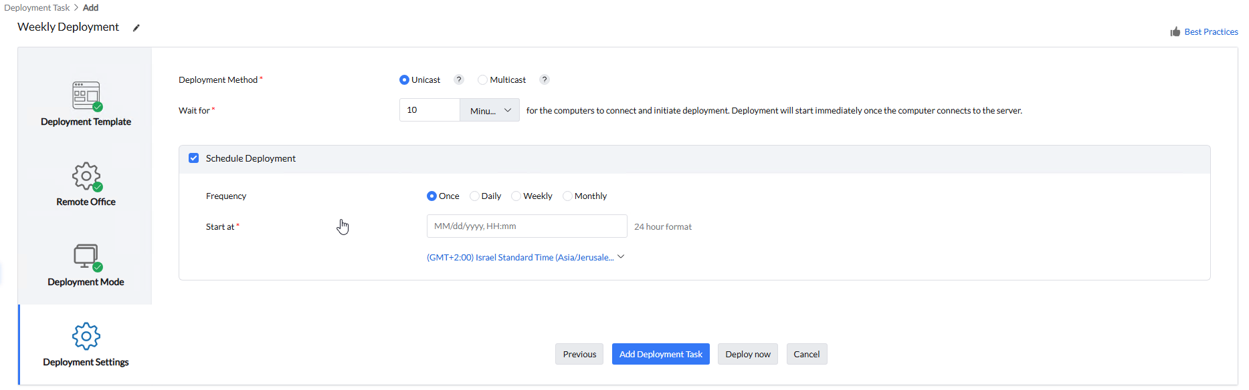Click the Multicast help question mark icon
The height and width of the screenshot is (390, 1249).
[x=545, y=79]
